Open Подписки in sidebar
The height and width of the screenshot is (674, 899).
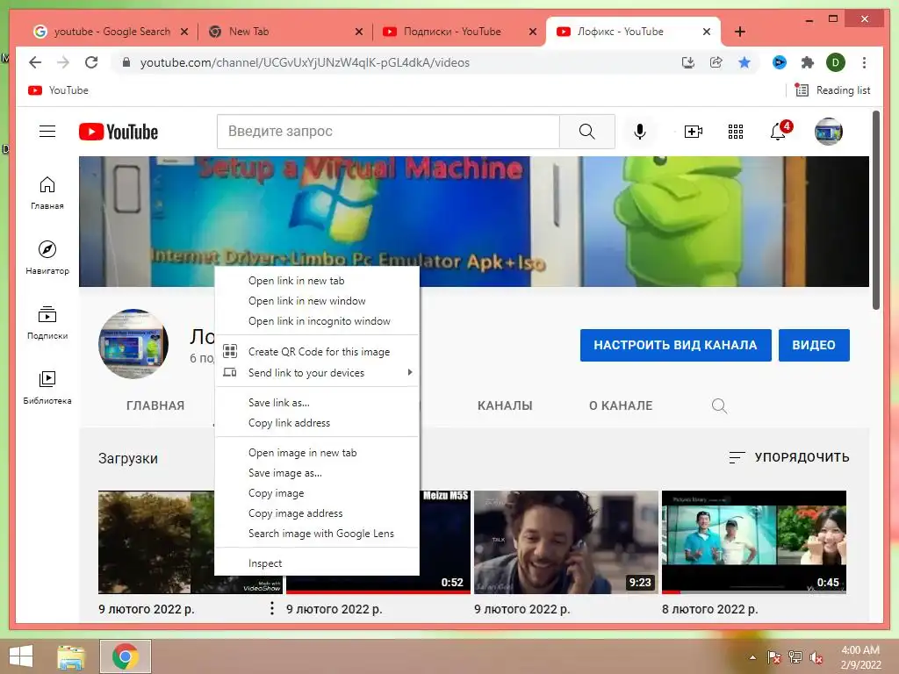47,323
